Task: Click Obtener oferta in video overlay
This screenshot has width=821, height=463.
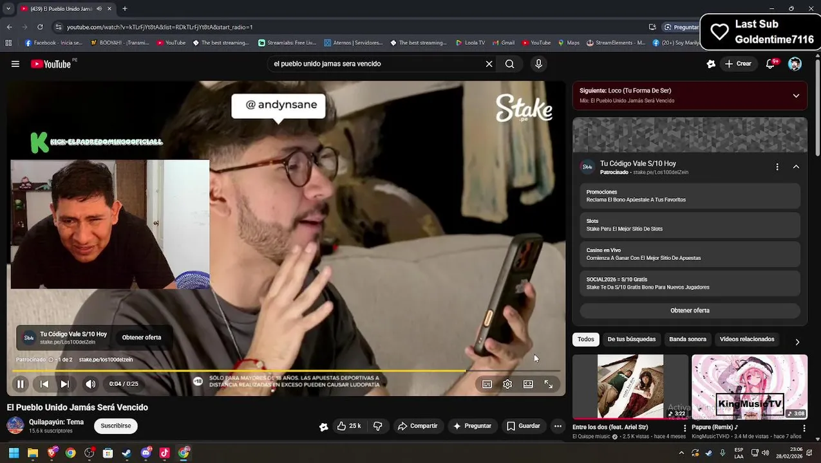Action: tap(142, 338)
